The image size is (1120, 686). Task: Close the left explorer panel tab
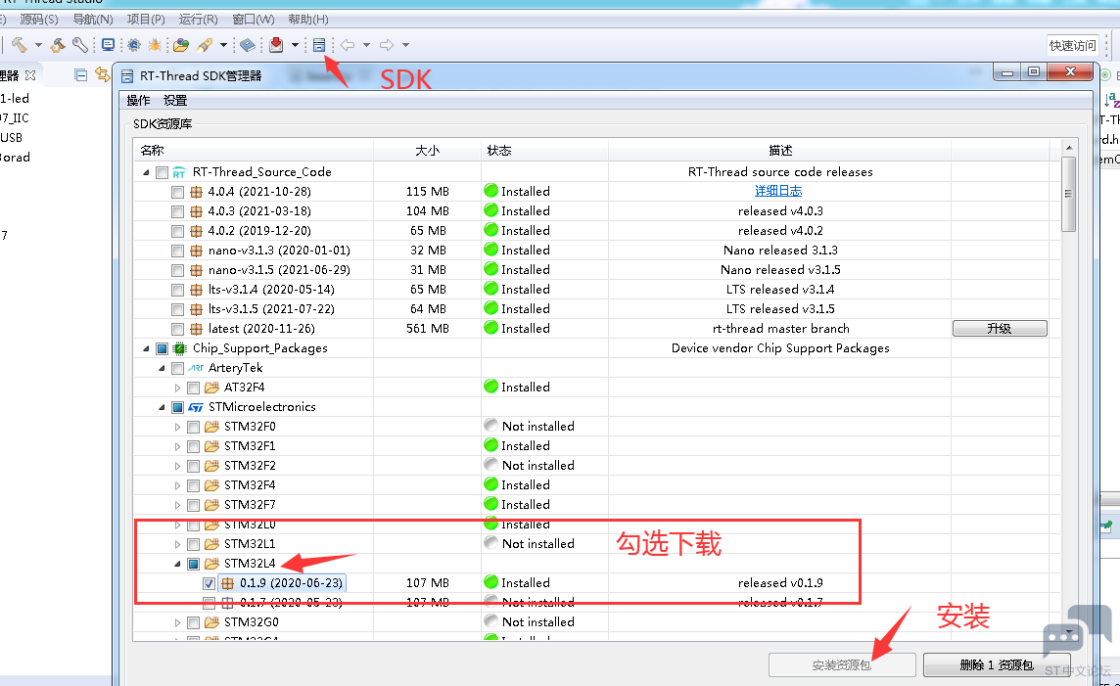30,75
